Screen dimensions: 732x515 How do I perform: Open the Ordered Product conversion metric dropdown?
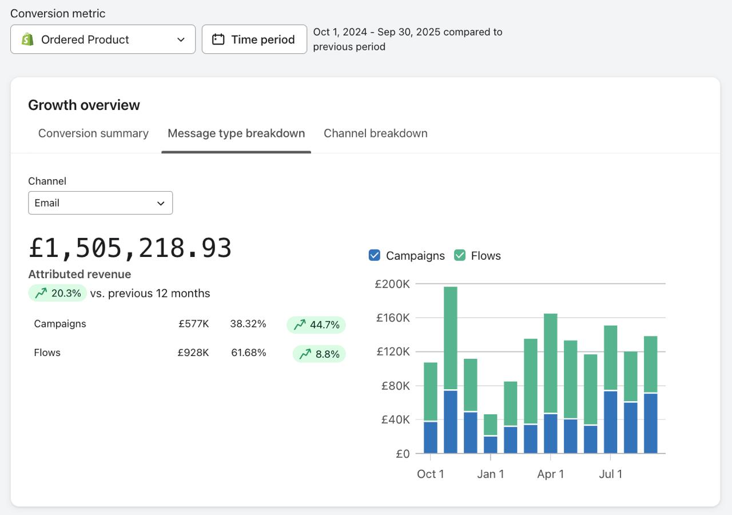(x=103, y=39)
